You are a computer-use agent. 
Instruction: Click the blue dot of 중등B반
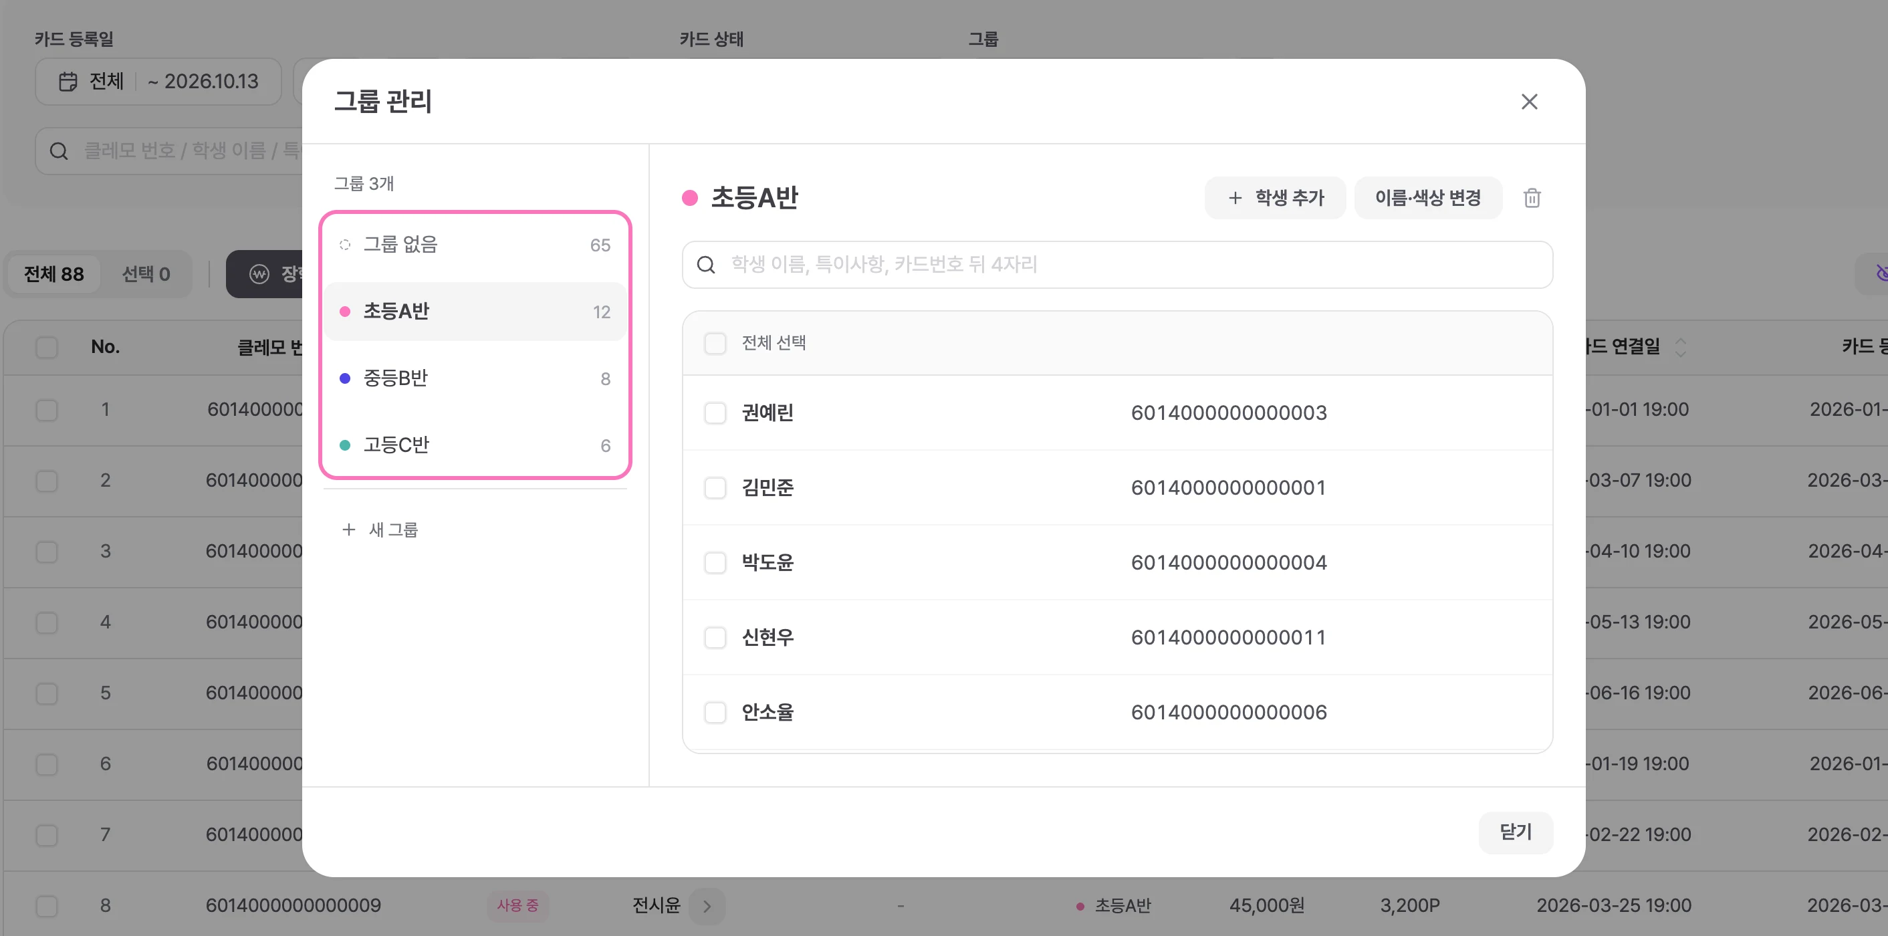(344, 378)
